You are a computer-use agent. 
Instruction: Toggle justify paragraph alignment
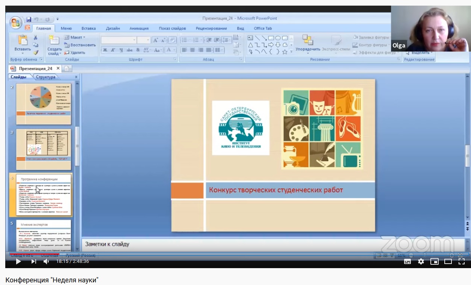(x=209, y=50)
